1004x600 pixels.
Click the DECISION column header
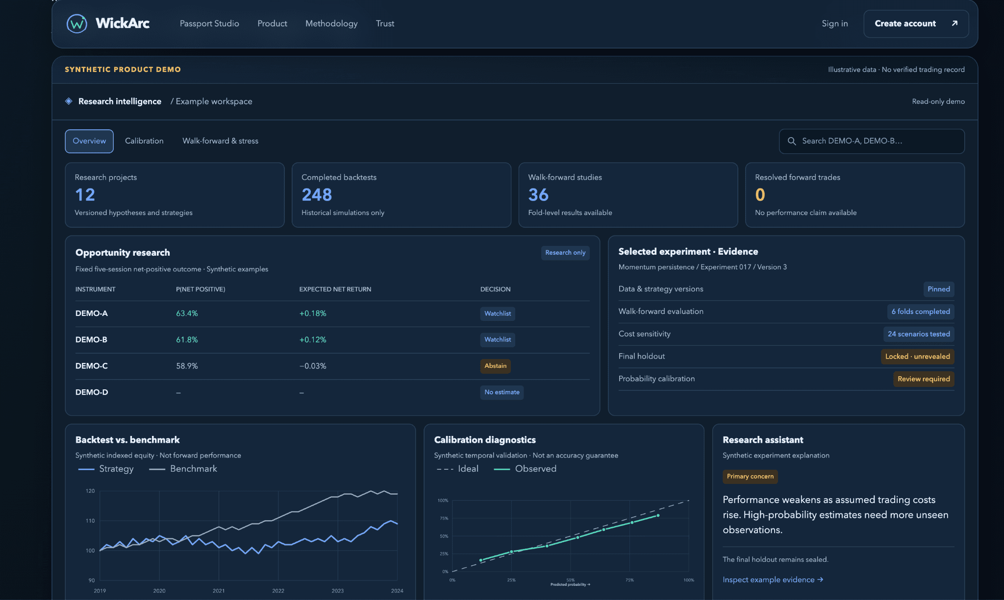[495, 289]
